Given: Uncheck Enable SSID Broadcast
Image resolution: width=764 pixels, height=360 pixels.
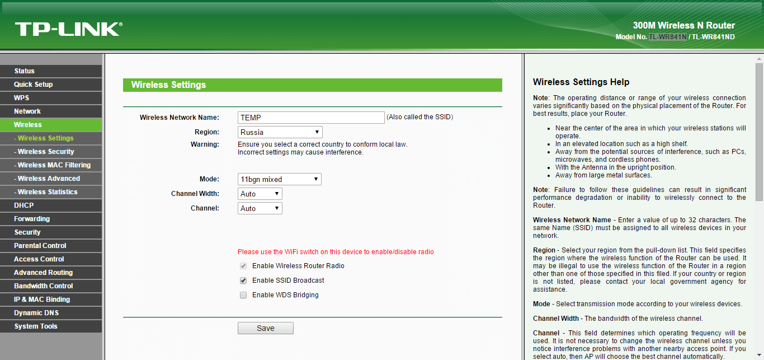Looking at the screenshot, I should tap(243, 280).
